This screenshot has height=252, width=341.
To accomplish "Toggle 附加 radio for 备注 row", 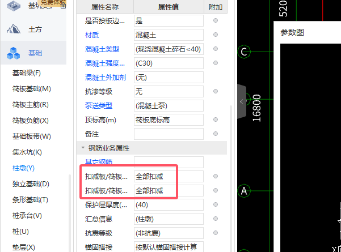I will (216, 134).
